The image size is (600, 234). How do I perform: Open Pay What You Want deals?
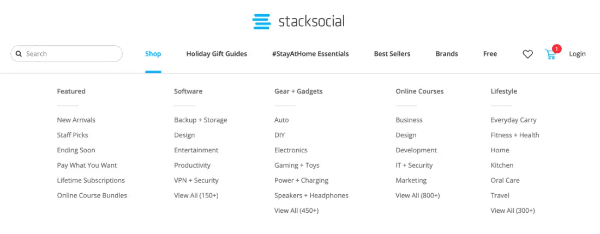click(x=87, y=165)
